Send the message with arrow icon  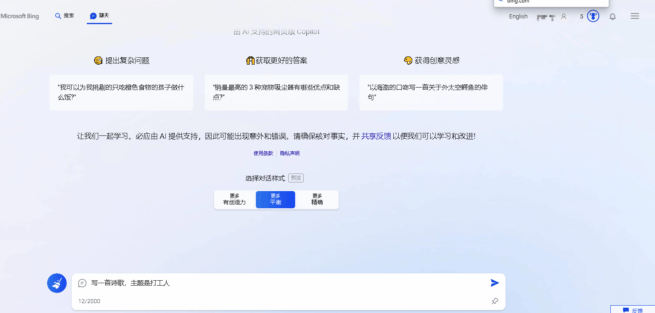(495, 283)
